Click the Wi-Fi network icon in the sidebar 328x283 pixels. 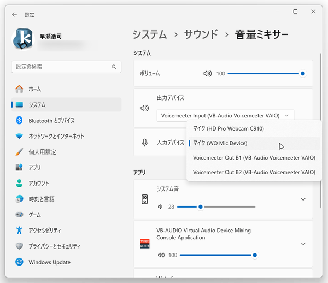click(19, 136)
